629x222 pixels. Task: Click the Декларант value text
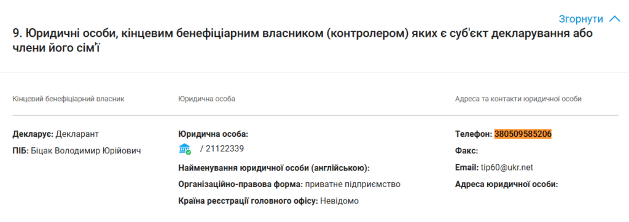point(77,134)
